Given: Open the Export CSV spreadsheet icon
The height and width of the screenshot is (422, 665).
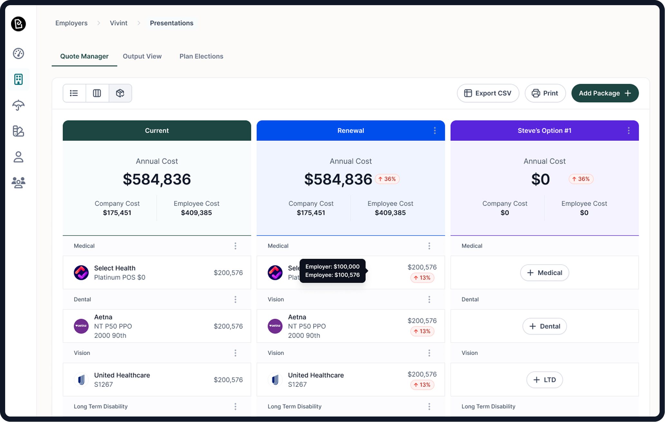Looking at the screenshot, I should 468,93.
